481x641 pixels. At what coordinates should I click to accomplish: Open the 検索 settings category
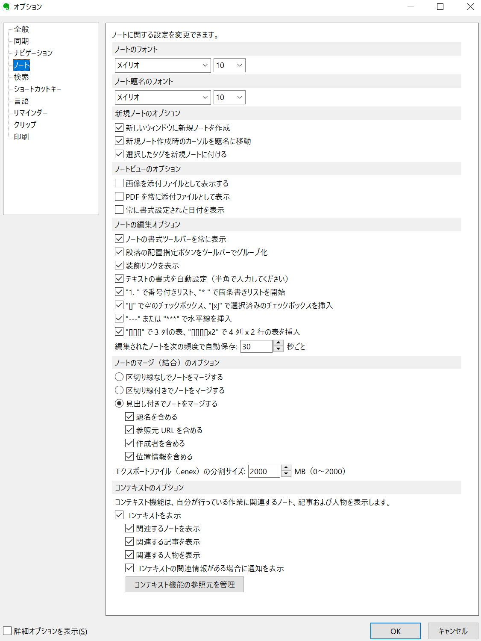coord(21,77)
